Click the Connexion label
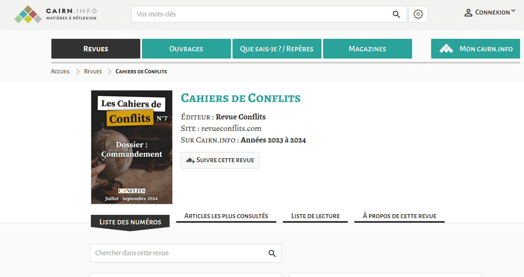 tap(492, 13)
